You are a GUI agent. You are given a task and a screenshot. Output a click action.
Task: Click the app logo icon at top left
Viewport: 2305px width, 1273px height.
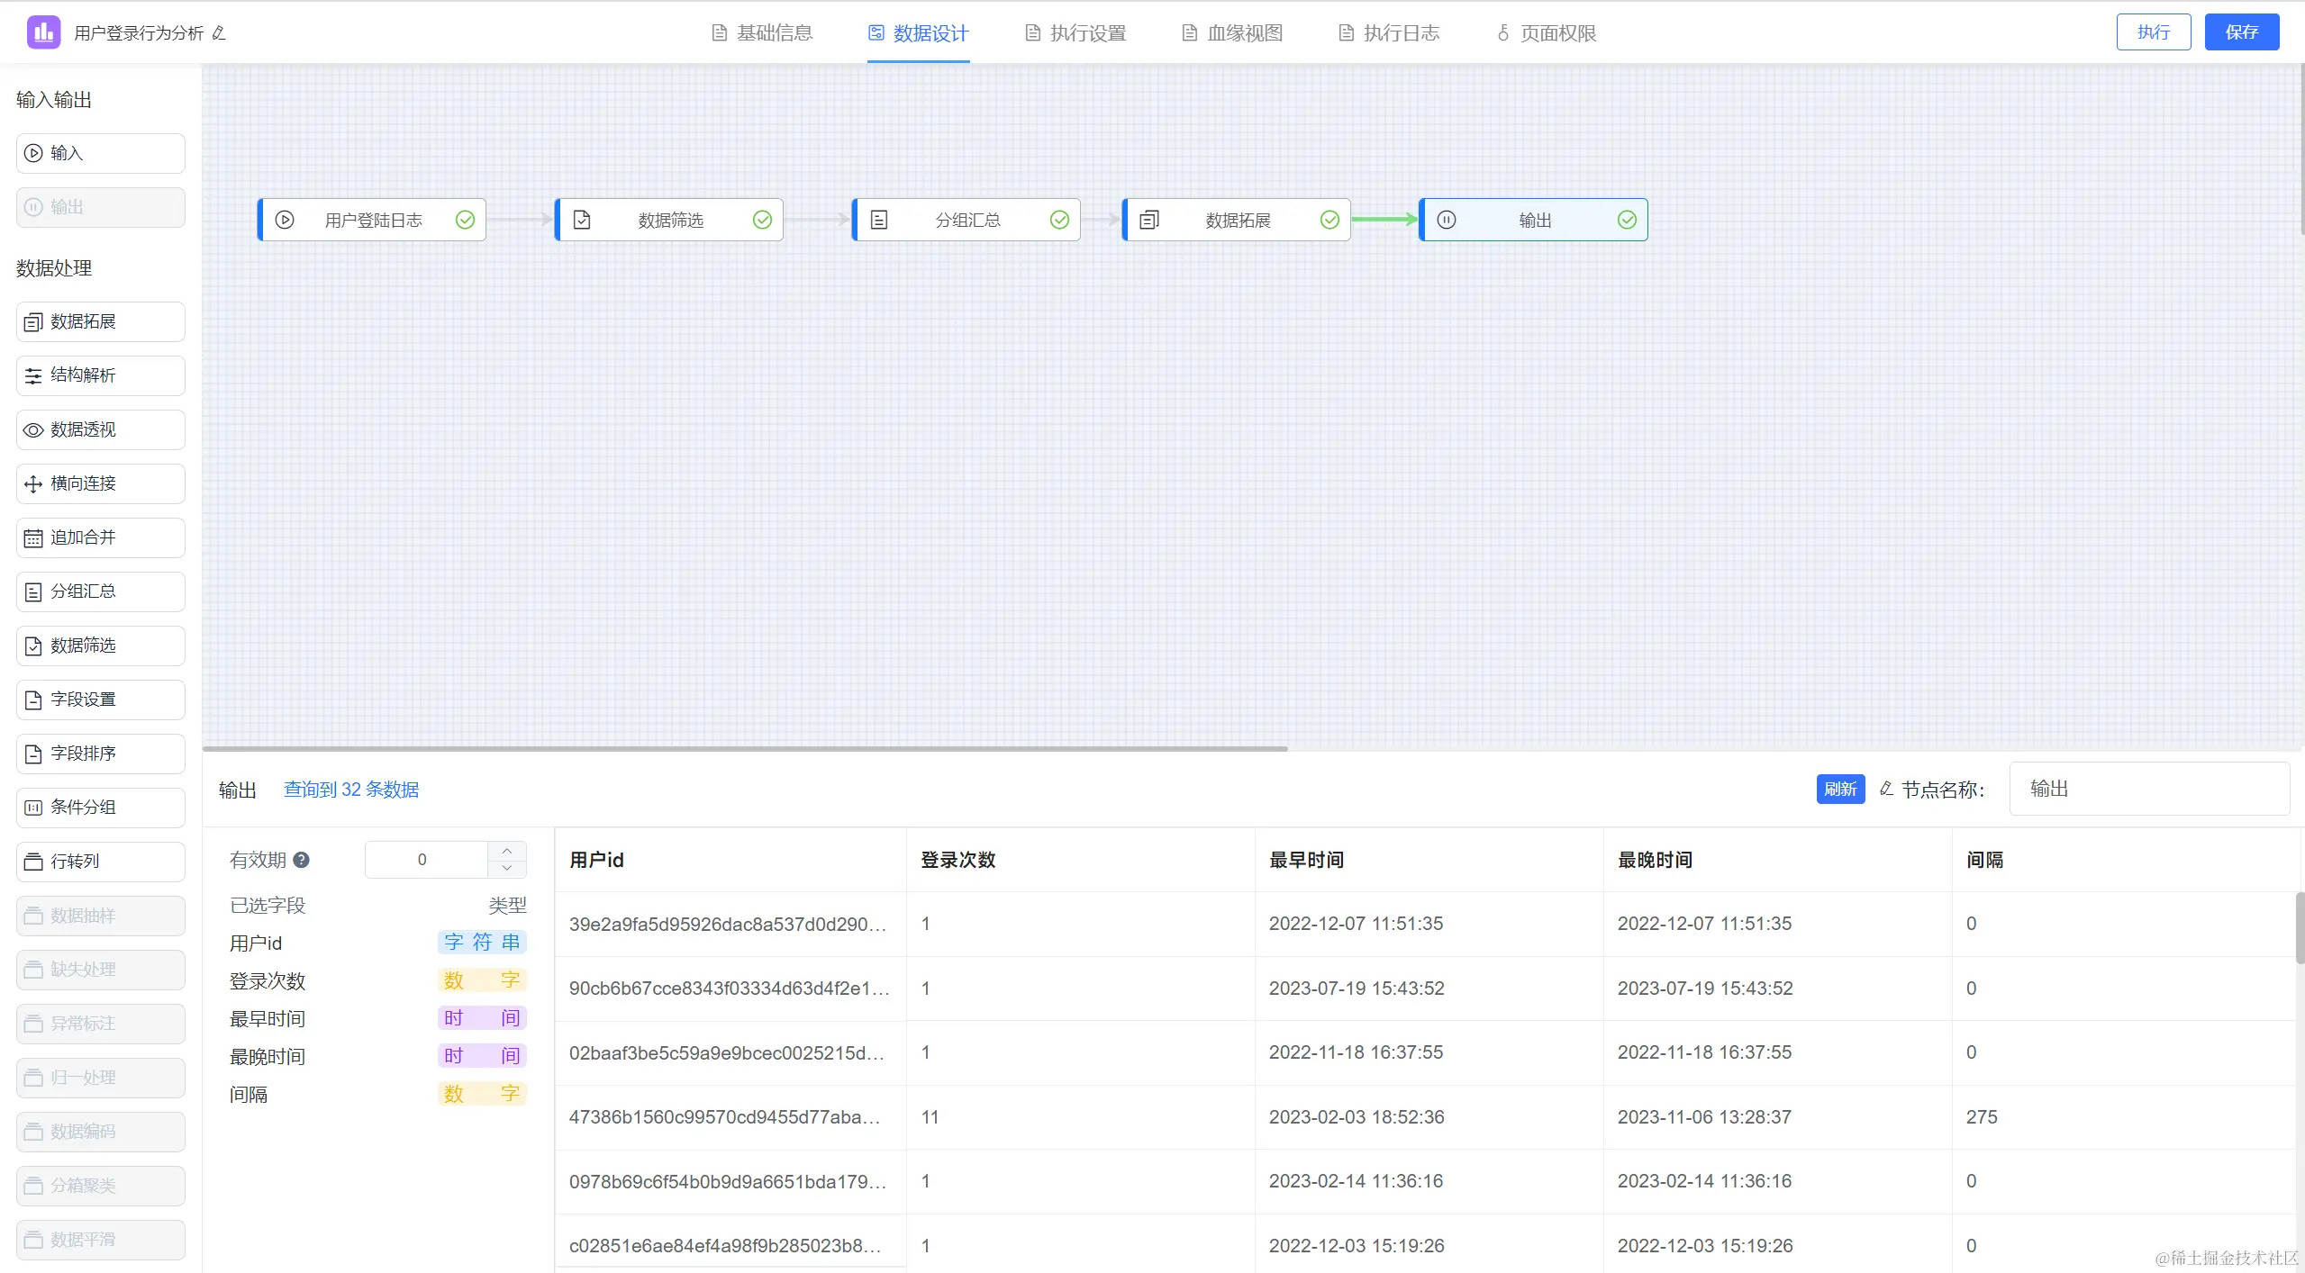click(x=43, y=32)
